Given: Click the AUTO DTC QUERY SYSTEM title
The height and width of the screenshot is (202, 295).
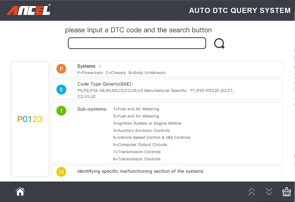Looking at the screenshot, I should pos(240,11).
